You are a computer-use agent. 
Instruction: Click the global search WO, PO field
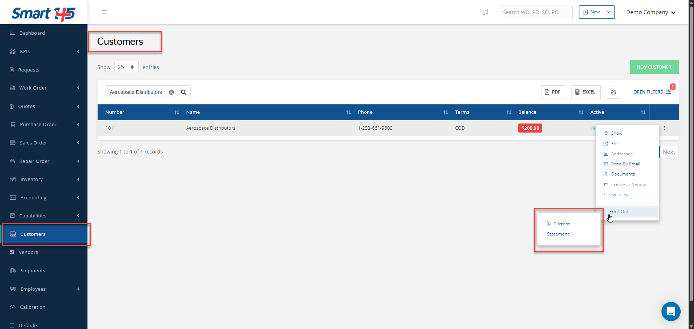(x=535, y=12)
